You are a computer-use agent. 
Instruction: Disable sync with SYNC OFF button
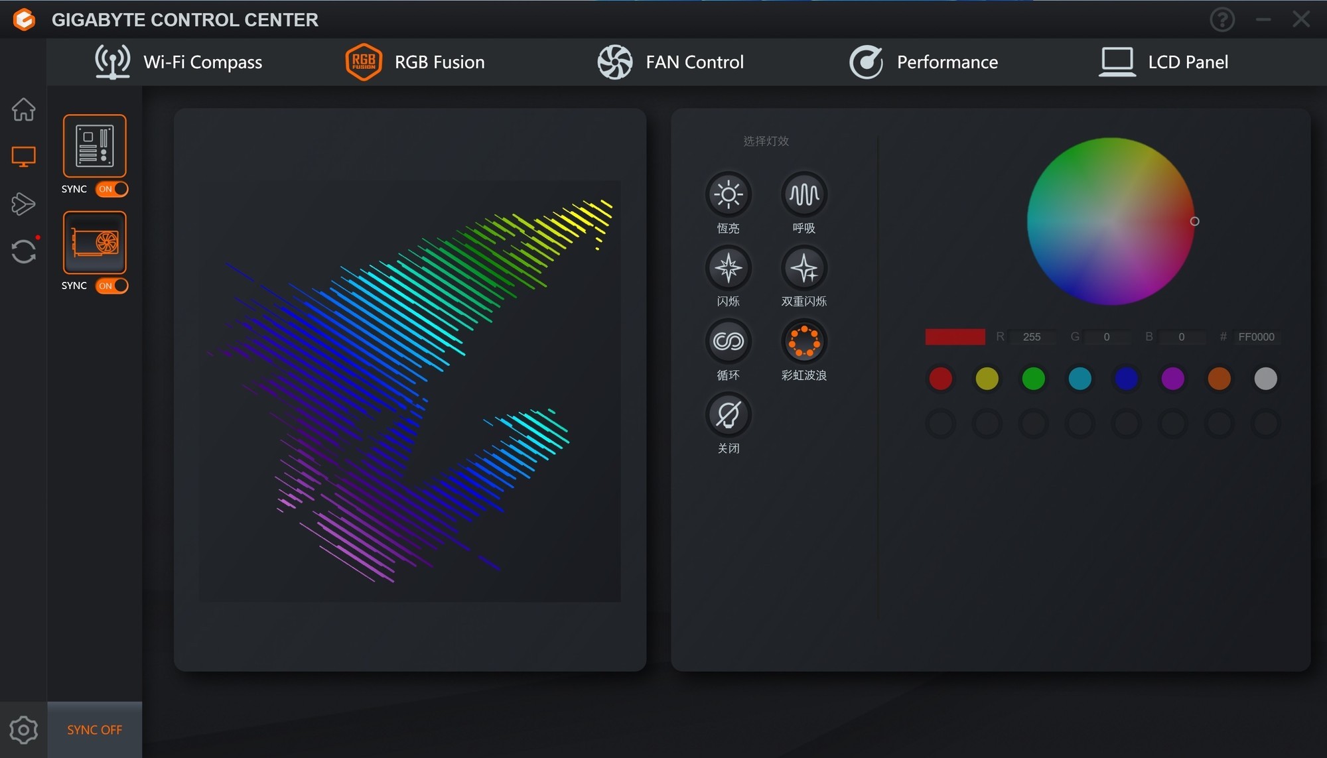coord(95,729)
